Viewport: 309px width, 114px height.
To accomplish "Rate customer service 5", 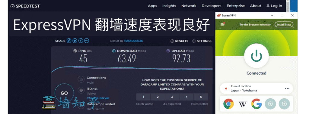I will [201, 97].
